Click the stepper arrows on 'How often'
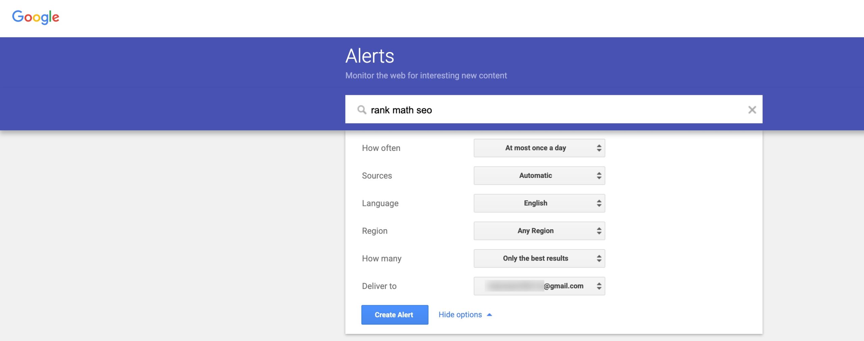864x341 pixels. tap(599, 148)
